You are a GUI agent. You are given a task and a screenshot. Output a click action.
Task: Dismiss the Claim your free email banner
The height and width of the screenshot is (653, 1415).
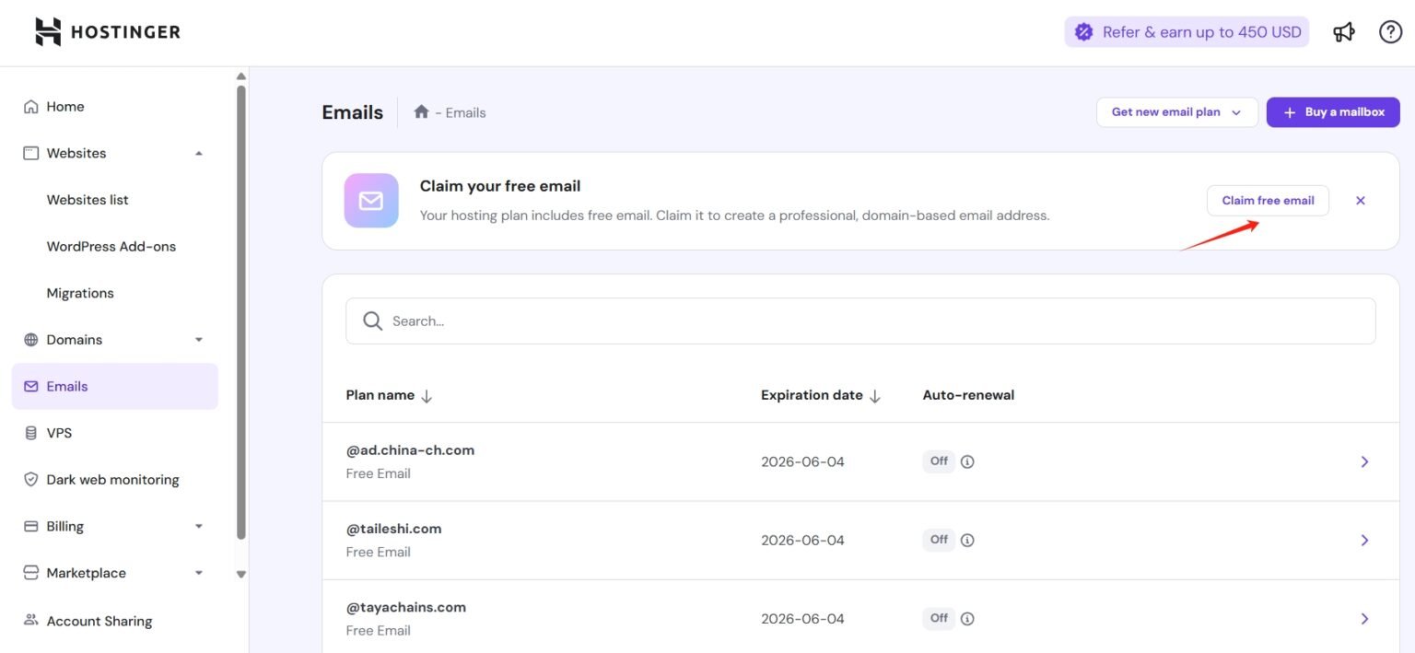point(1360,201)
